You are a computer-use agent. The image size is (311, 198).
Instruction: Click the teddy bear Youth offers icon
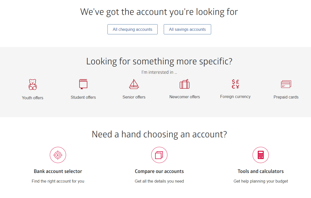click(x=33, y=85)
